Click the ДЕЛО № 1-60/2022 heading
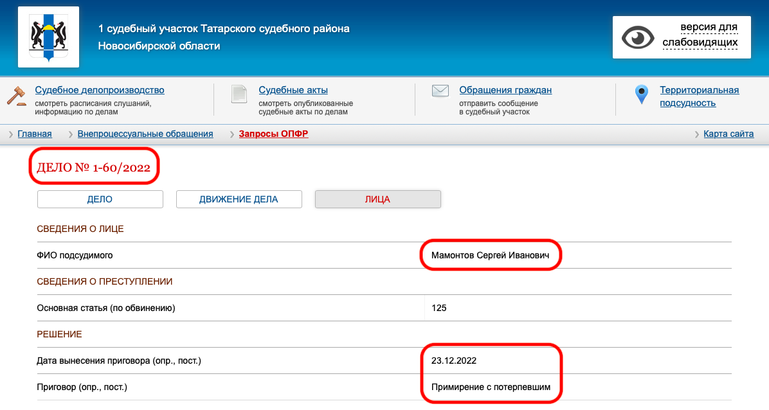This screenshot has width=769, height=410. (x=94, y=168)
